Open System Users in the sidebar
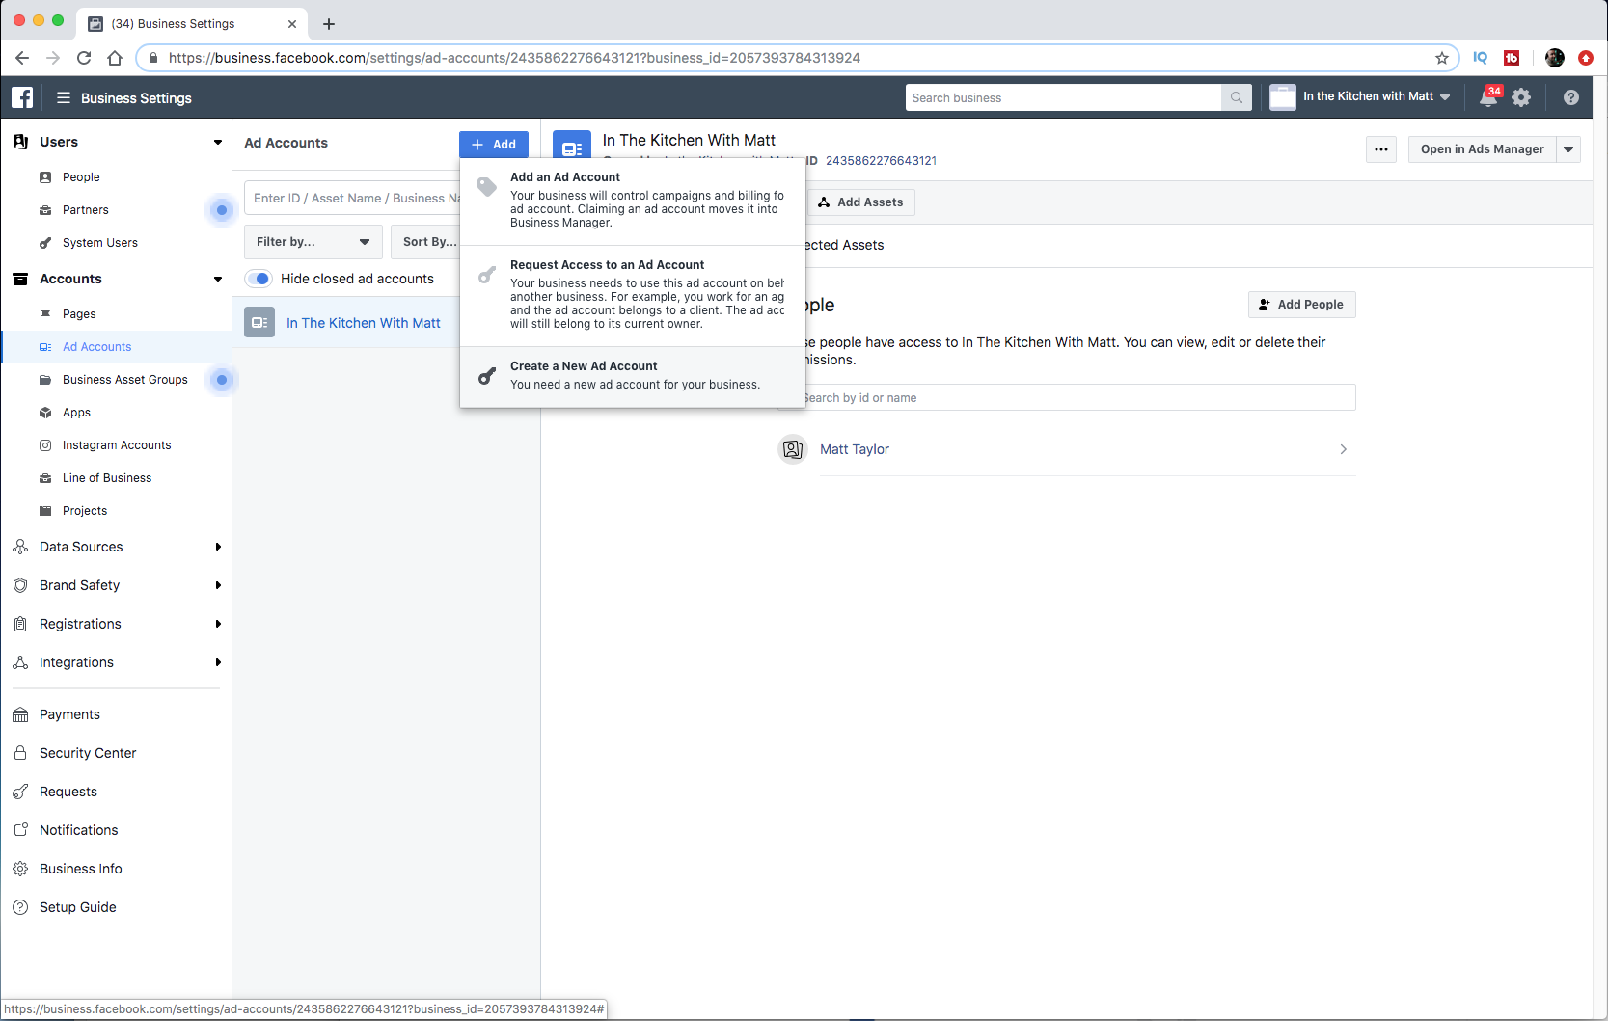 coord(100,243)
